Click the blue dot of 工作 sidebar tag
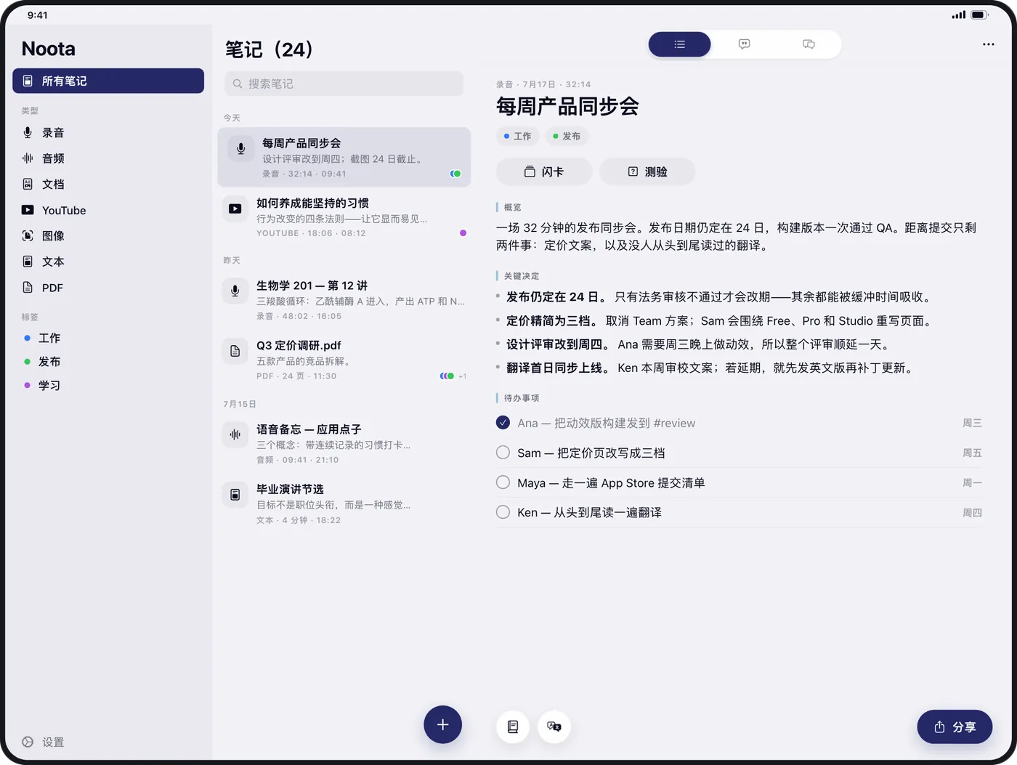1017x765 pixels. pos(28,338)
